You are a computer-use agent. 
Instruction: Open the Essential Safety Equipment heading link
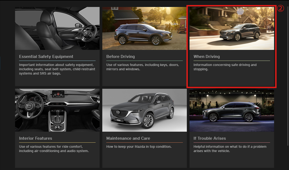click(x=46, y=57)
